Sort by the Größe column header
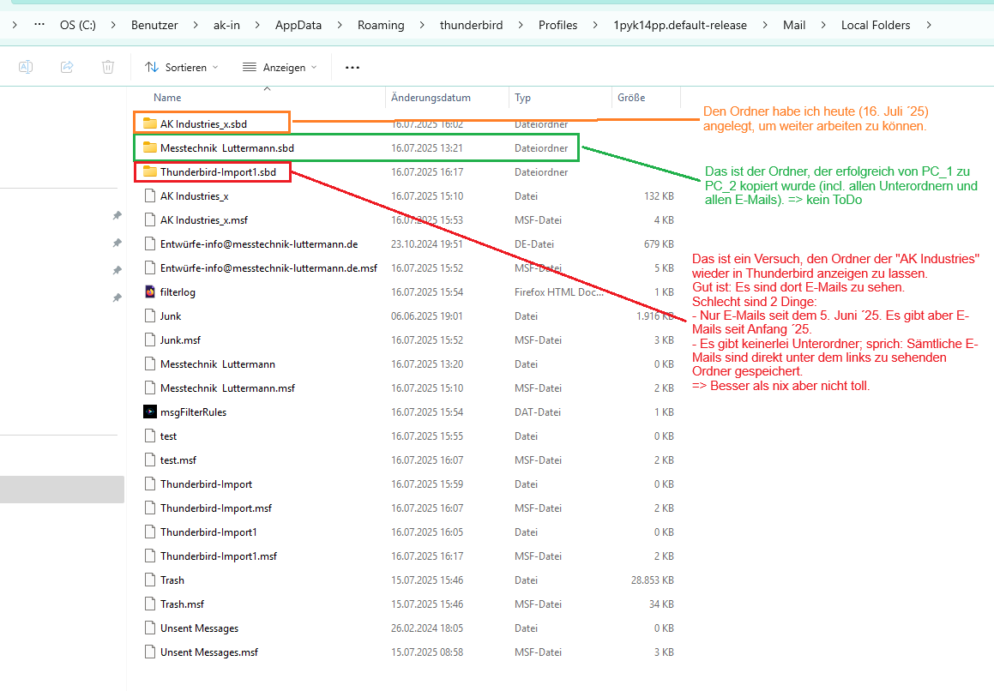994x691 pixels. point(631,98)
